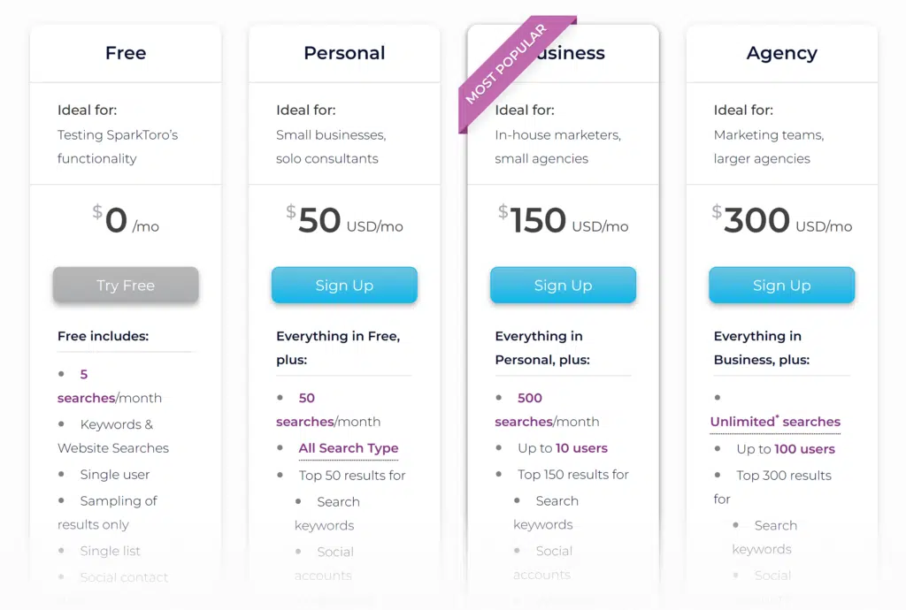Open the All Search Type link

click(349, 448)
